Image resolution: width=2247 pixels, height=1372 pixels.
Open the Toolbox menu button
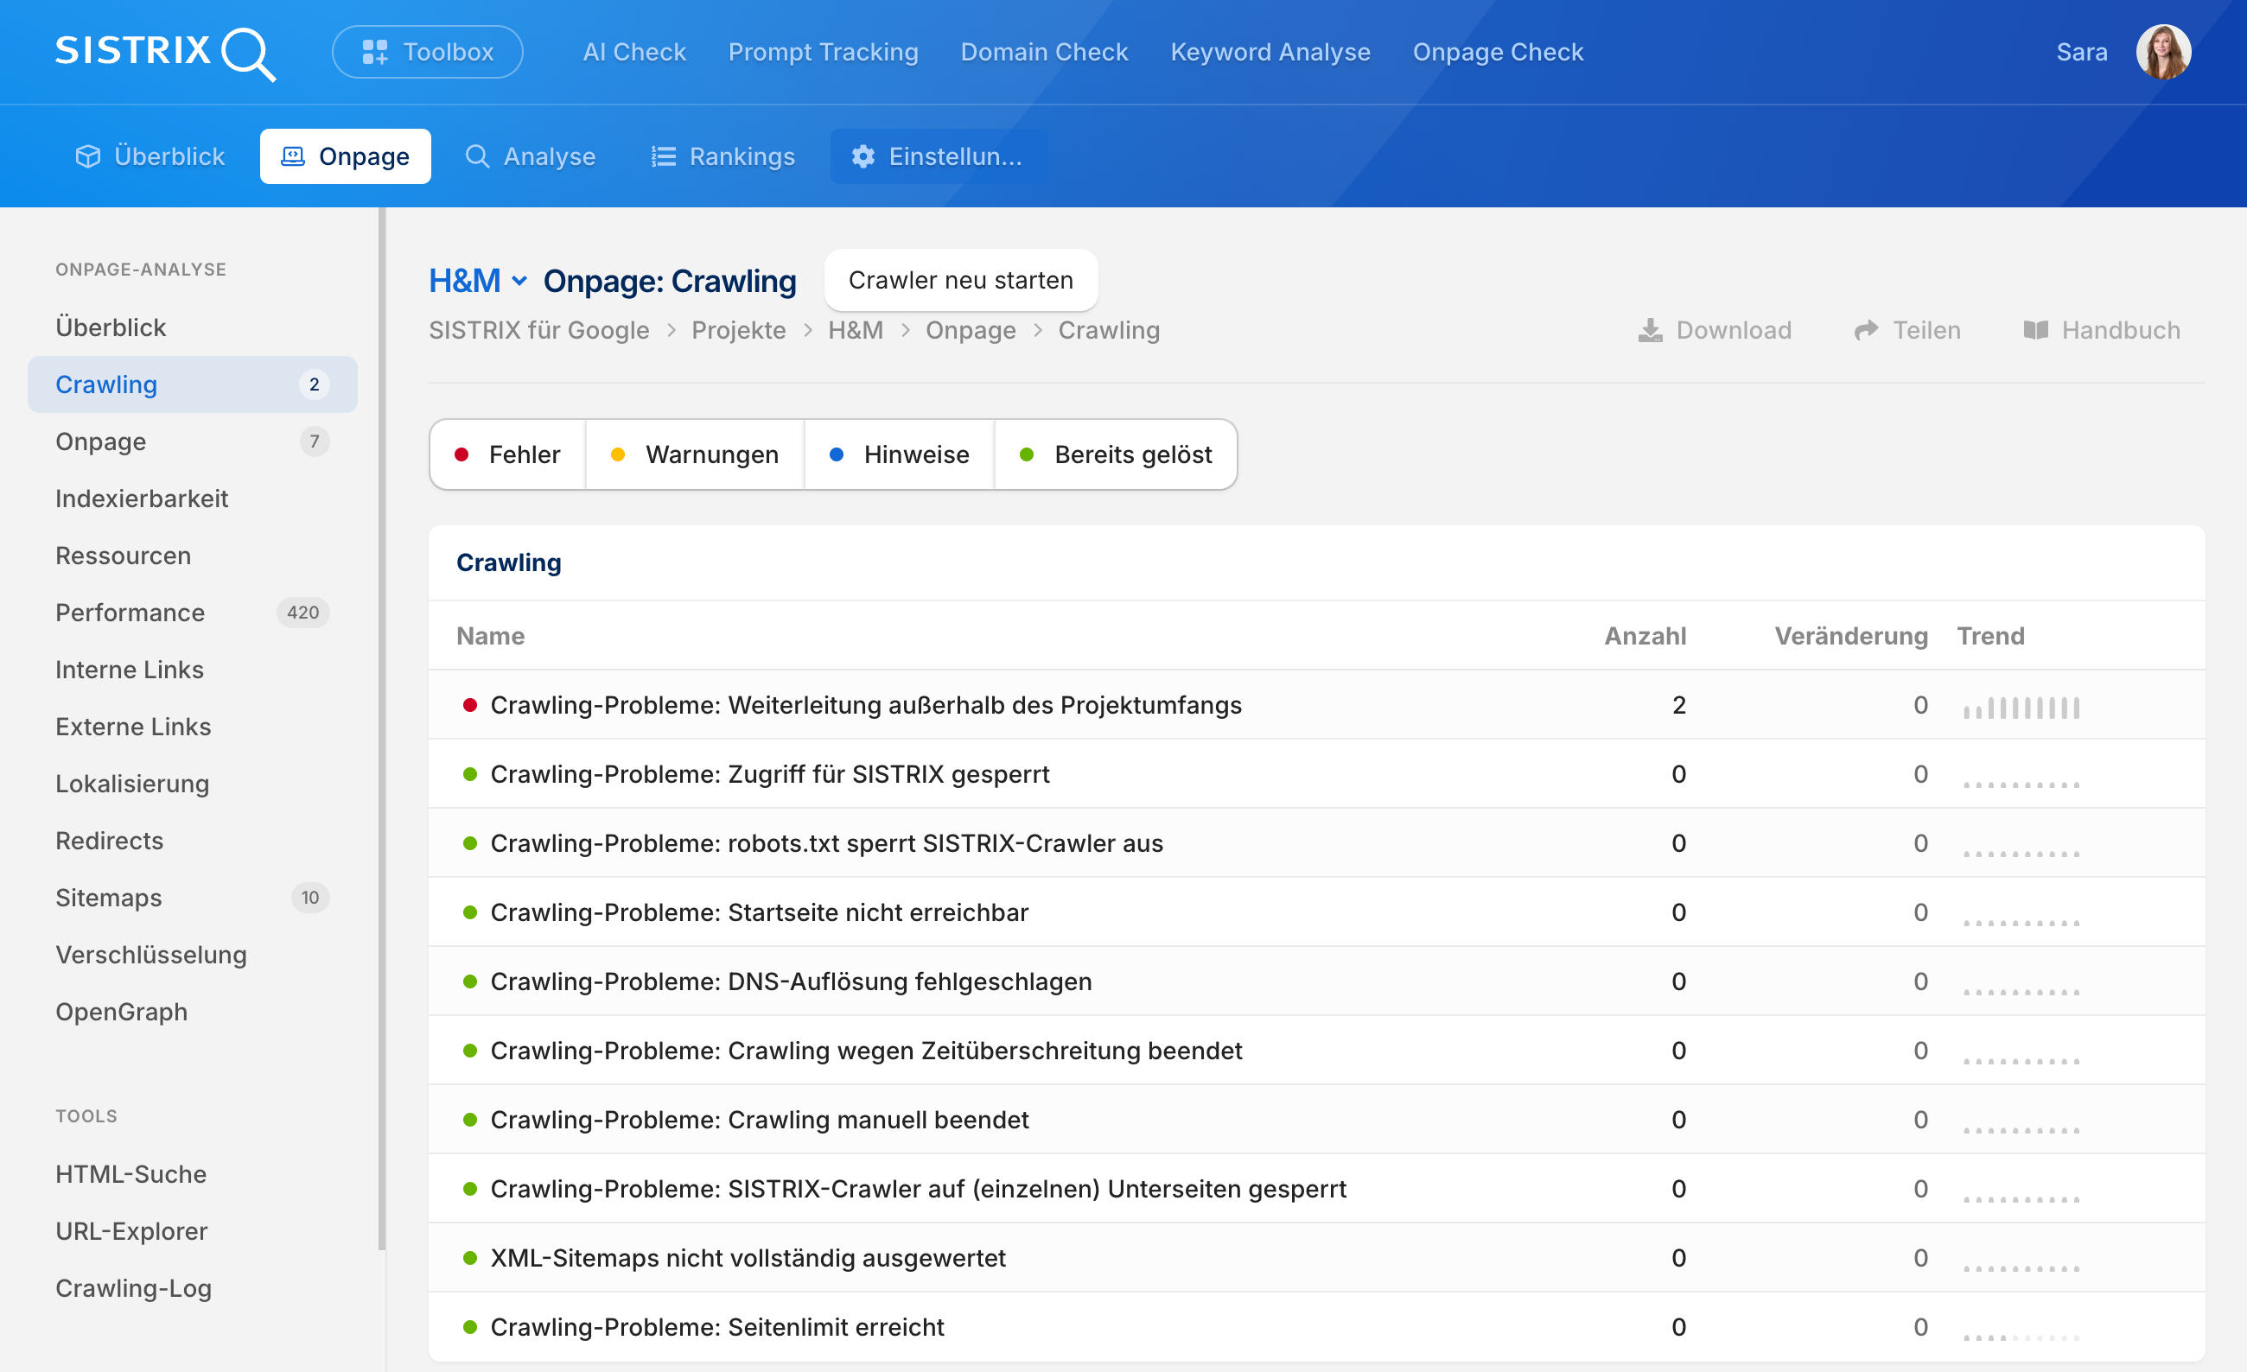coord(427,52)
